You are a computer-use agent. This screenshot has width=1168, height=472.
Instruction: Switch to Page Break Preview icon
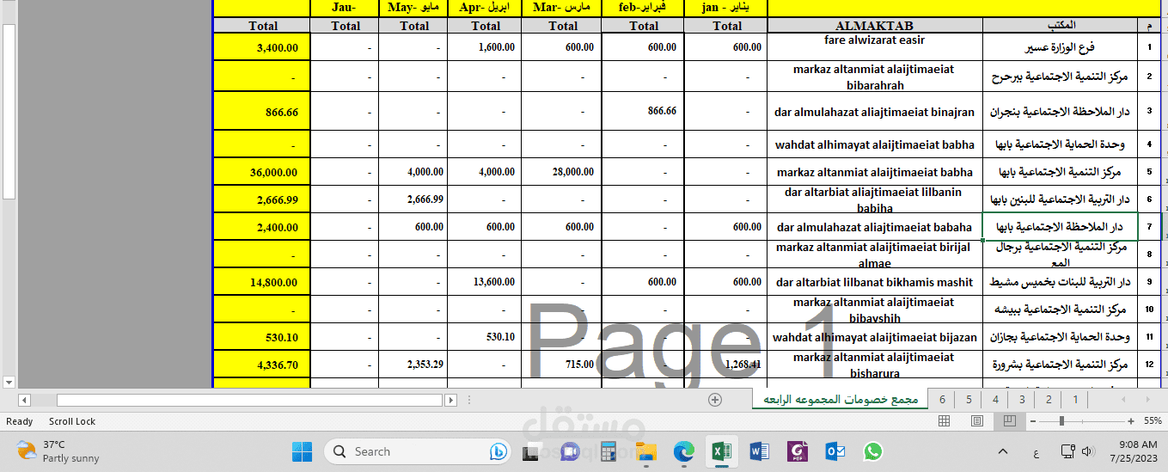point(1010,421)
